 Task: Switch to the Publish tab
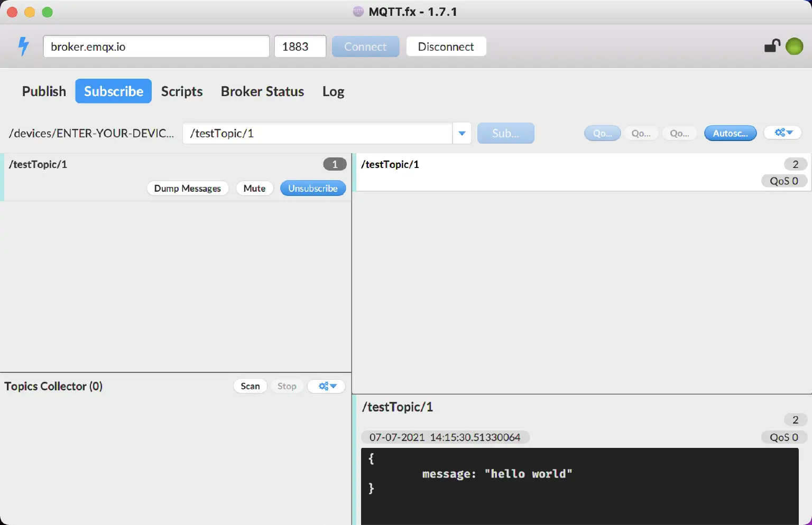[x=43, y=91]
